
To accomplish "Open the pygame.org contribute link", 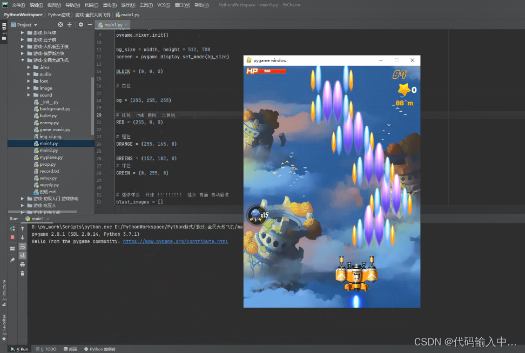I will (175, 241).
